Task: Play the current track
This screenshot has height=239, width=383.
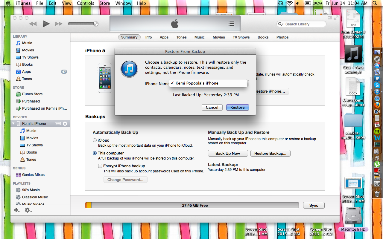Action: point(46,24)
